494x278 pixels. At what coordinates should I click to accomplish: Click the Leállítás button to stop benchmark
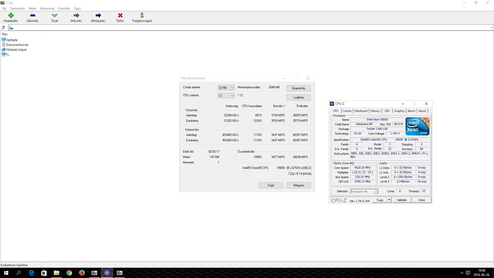coord(299,98)
